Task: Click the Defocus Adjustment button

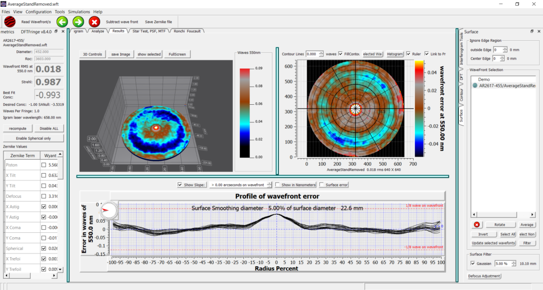Action: (x=484, y=276)
